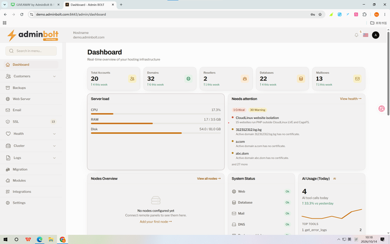The width and height of the screenshot is (390, 244).
Task: Click the US flag language icon
Action: 366,35
